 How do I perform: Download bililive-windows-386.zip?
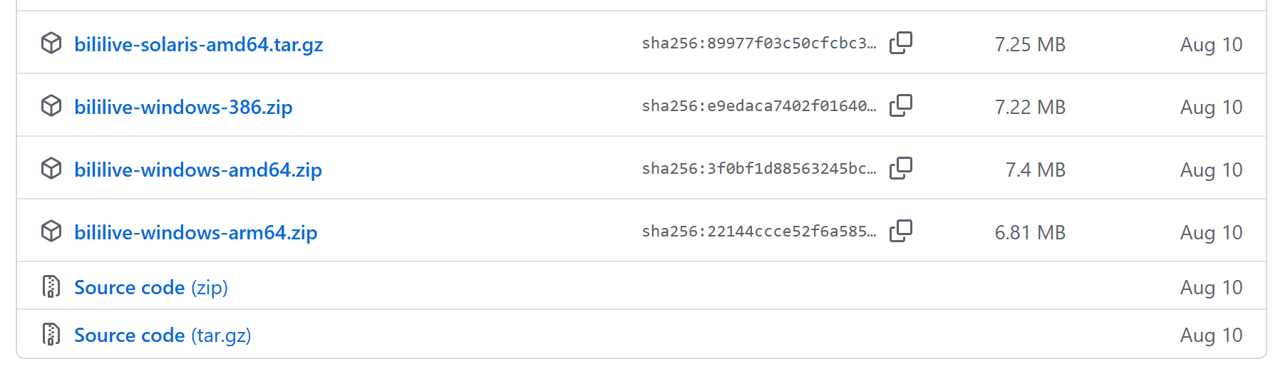pos(183,107)
